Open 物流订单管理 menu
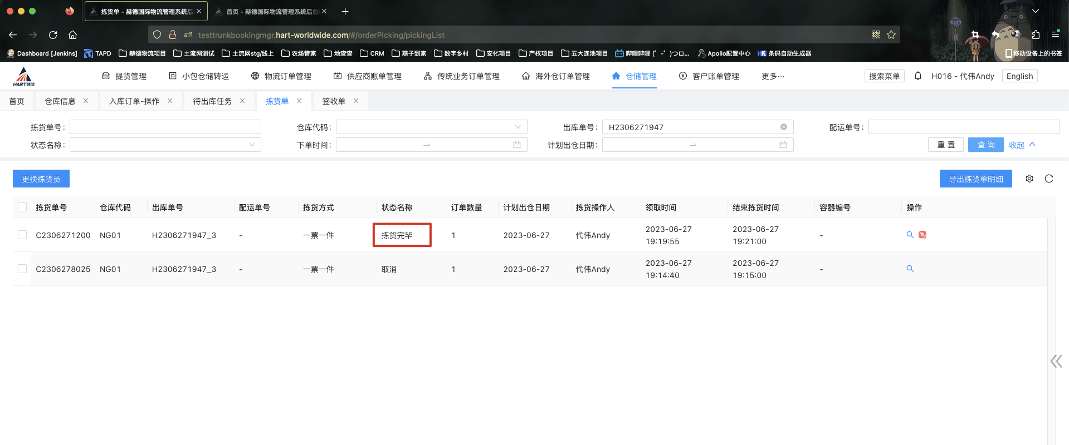This screenshot has width=1069, height=445. point(281,76)
